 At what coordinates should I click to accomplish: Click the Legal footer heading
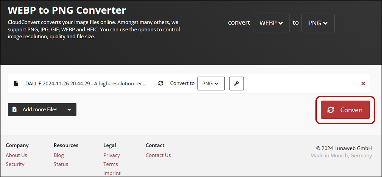(x=110, y=145)
